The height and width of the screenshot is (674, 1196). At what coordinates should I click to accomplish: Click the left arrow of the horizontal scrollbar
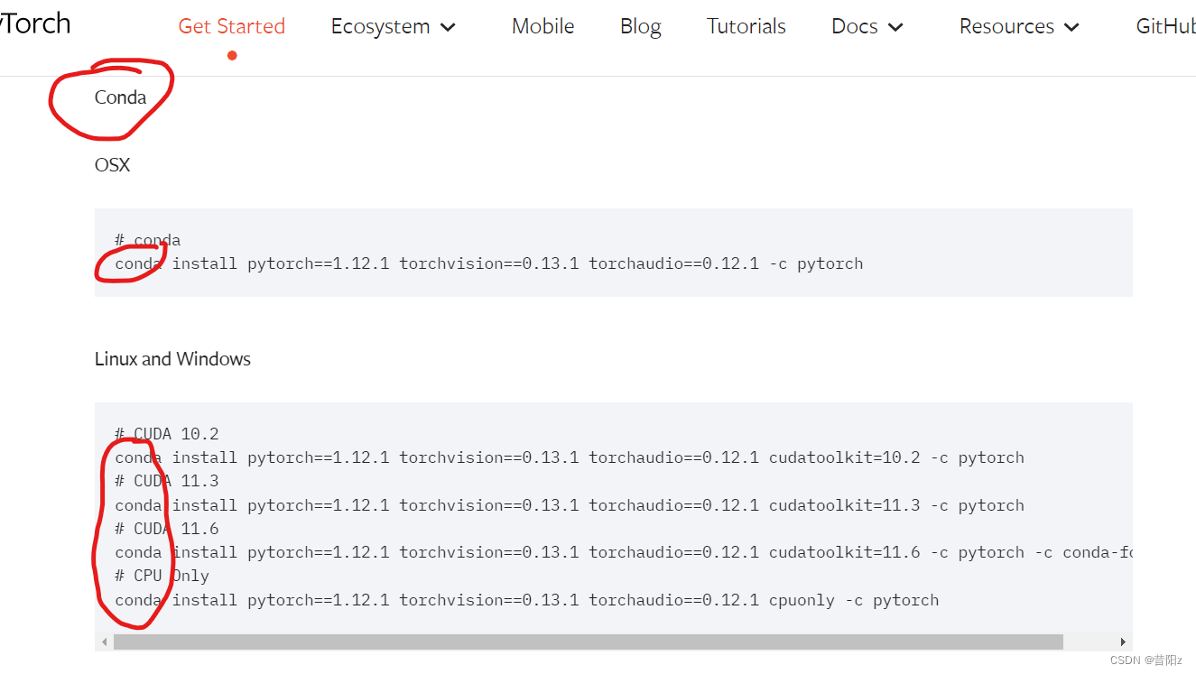104,641
